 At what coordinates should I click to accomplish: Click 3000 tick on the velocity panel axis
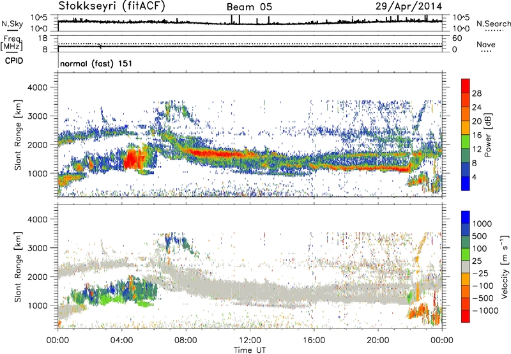[37, 248]
